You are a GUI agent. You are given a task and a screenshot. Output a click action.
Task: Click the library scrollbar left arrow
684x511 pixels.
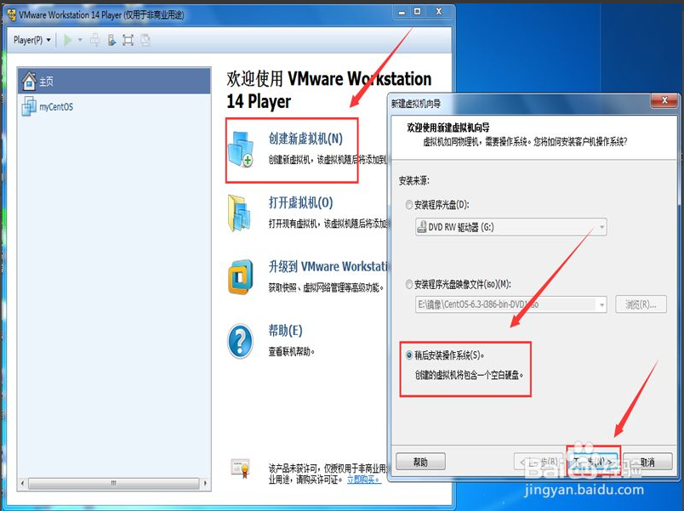coord(23,483)
